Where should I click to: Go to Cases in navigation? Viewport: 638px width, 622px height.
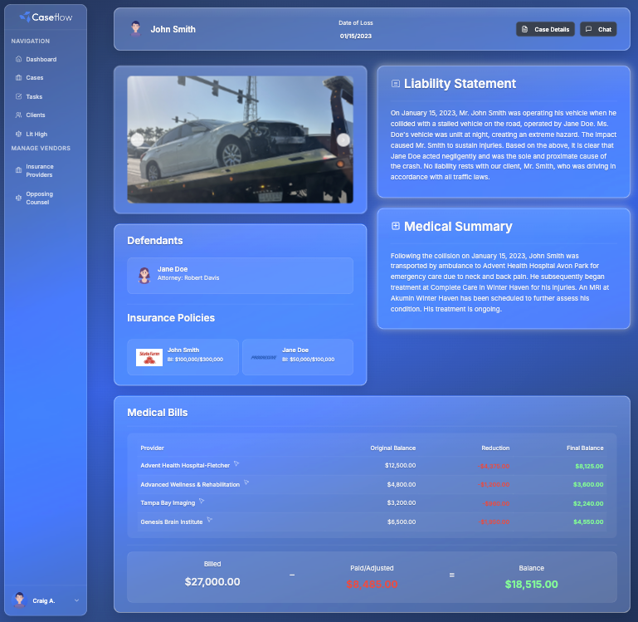point(35,77)
